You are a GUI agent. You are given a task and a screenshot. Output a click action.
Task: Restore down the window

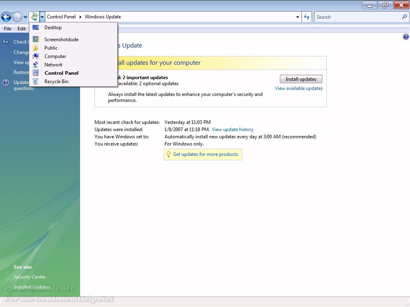pos(385,5)
